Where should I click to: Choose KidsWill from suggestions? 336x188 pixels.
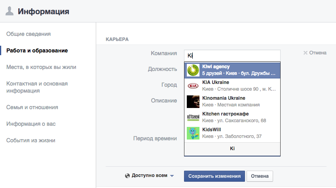pyautogui.click(x=232, y=133)
